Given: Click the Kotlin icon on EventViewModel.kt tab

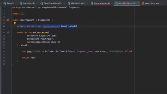Looking at the screenshot, I should point(42,3).
